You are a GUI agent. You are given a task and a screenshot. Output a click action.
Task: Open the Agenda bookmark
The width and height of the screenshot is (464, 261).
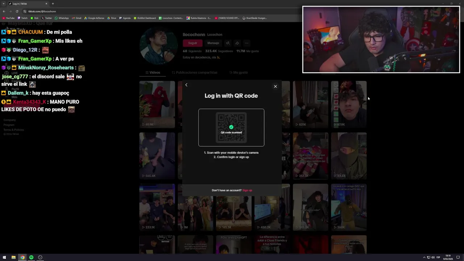click(x=125, y=18)
